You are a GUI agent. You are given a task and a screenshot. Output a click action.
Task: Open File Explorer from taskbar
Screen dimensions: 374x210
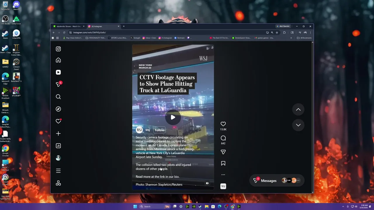(207, 206)
